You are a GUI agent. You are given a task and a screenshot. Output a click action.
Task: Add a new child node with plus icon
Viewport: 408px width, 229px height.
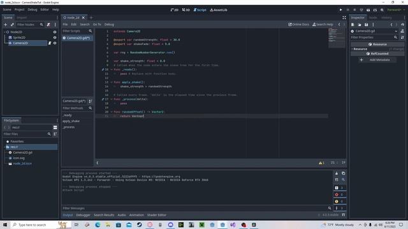point(6,24)
